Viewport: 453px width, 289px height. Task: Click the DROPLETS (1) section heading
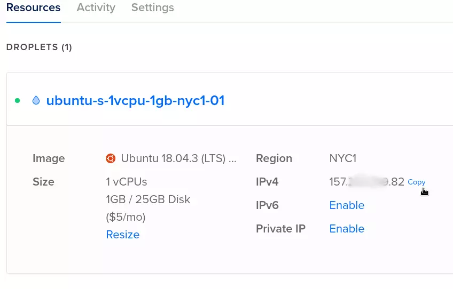[39, 47]
